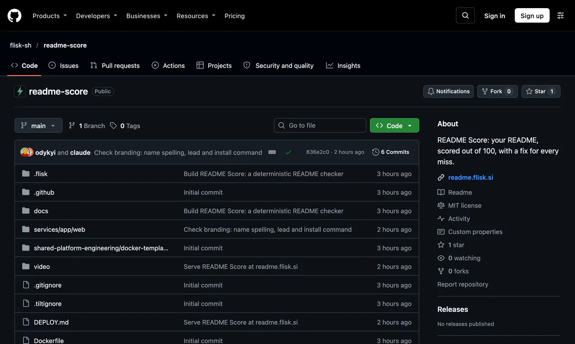Click the commit history clock icon
Viewport: 575px width, 344px height.
tap(376, 152)
